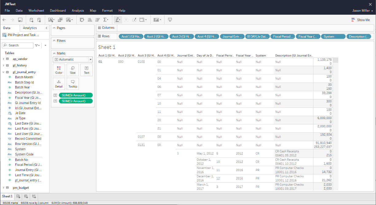Screen dimensions: 376x205
Task: Open the Color card in Marks
Action: (59, 70)
